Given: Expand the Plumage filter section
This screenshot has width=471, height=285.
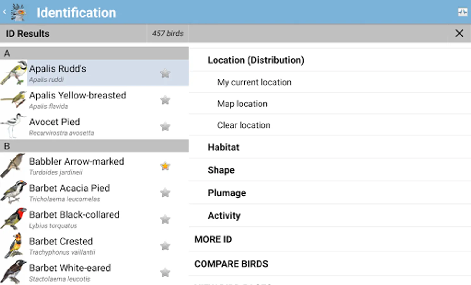Looking at the screenshot, I should coord(227,193).
